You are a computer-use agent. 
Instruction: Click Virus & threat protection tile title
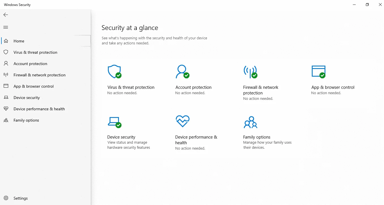(x=131, y=87)
